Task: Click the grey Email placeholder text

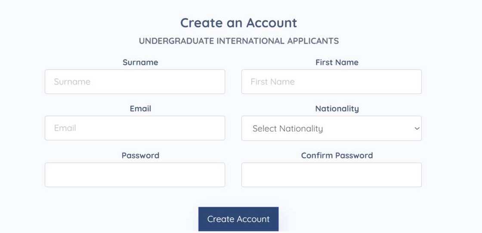Action: pyautogui.click(x=65, y=128)
